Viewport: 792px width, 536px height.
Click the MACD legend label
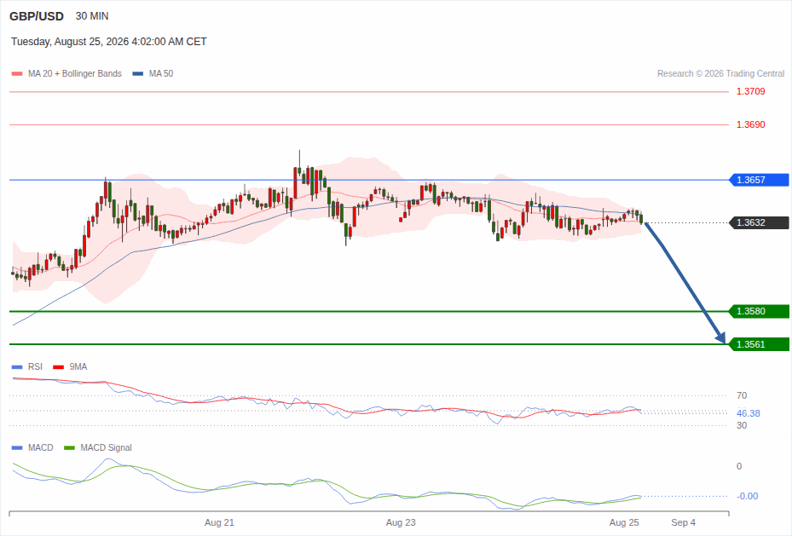40,447
